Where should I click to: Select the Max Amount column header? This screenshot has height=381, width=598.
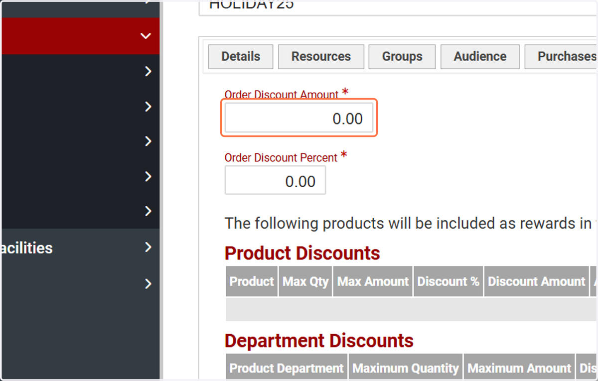pos(373,281)
